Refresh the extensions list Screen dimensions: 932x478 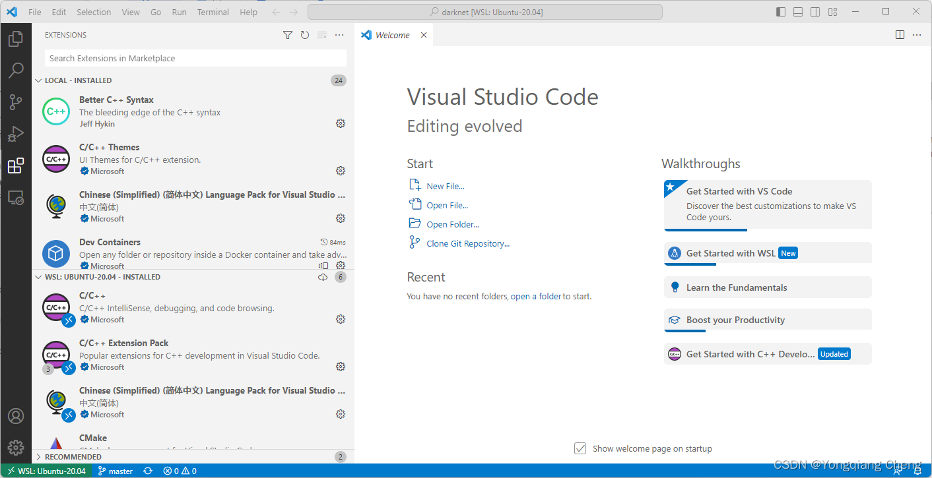304,35
